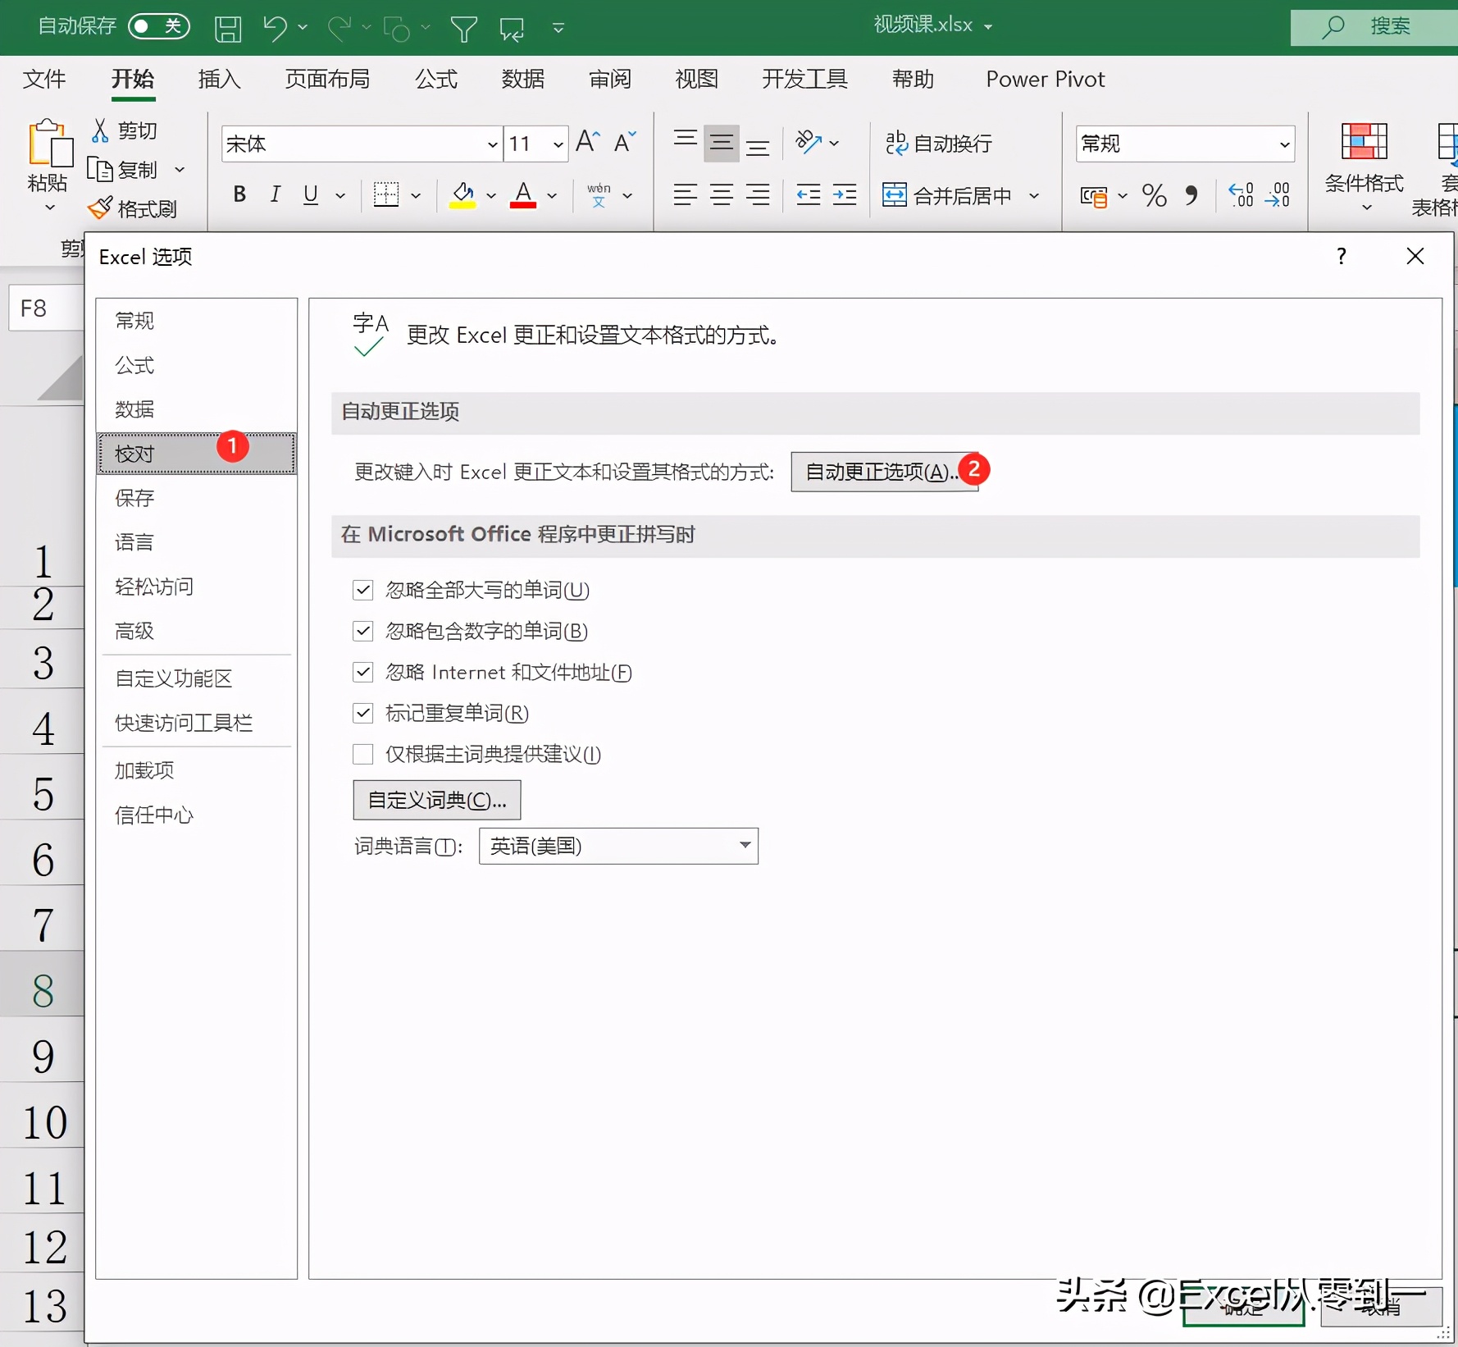
Task: Expand fill color dropdown arrow
Action: point(491,195)
